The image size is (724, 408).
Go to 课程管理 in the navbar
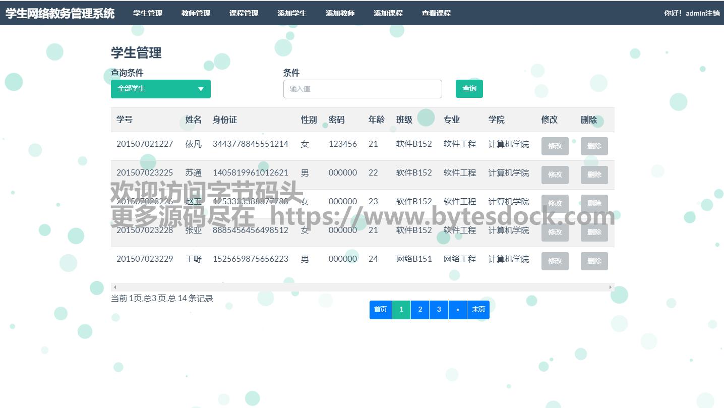(244, 13)
